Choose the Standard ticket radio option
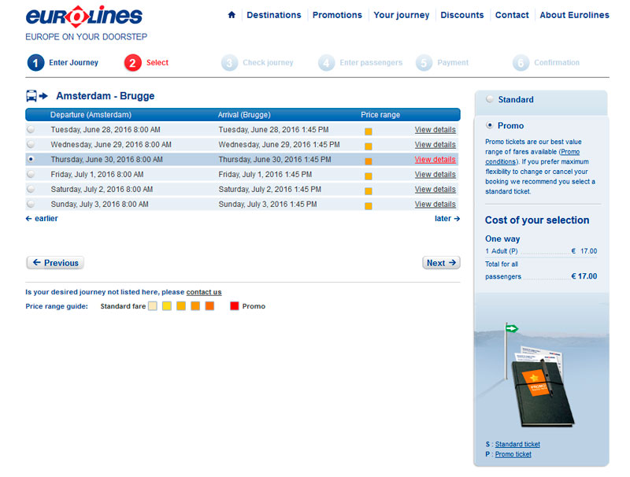The width and height of the screenshot is (630, 477). click(489, 98)
